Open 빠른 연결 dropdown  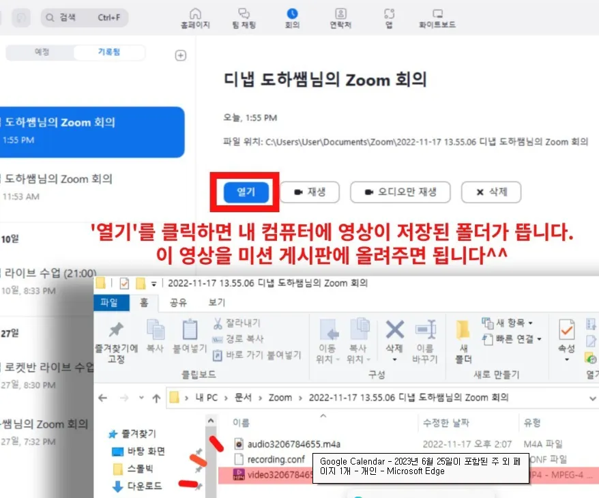tap(512, 339)
